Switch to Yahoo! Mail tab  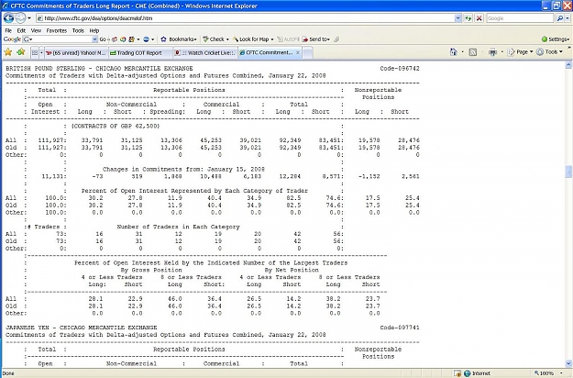[x=76, y=52]
